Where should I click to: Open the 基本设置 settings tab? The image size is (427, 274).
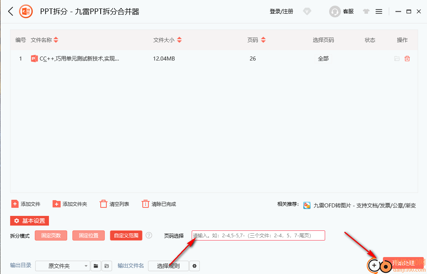[30, 221]
